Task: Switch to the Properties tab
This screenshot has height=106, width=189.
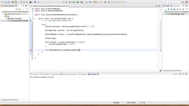Action: (x=45, y=74)
